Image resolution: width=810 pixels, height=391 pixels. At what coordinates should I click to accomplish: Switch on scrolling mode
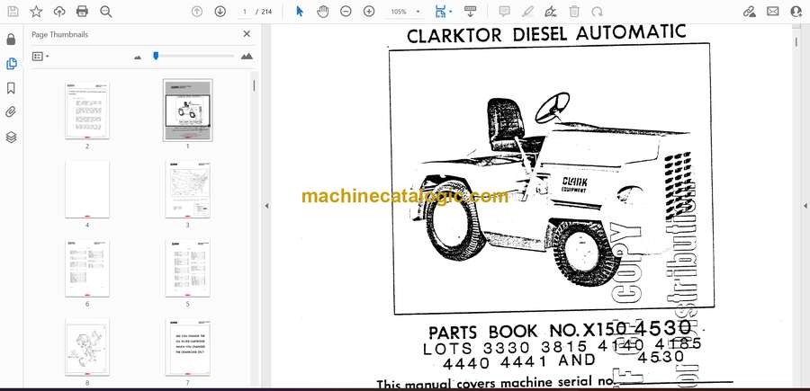coord(470,12)
